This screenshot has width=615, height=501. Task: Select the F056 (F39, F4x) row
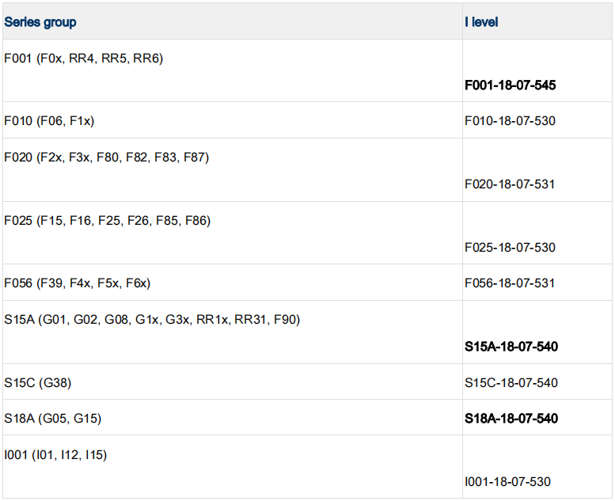pos(77,283)
